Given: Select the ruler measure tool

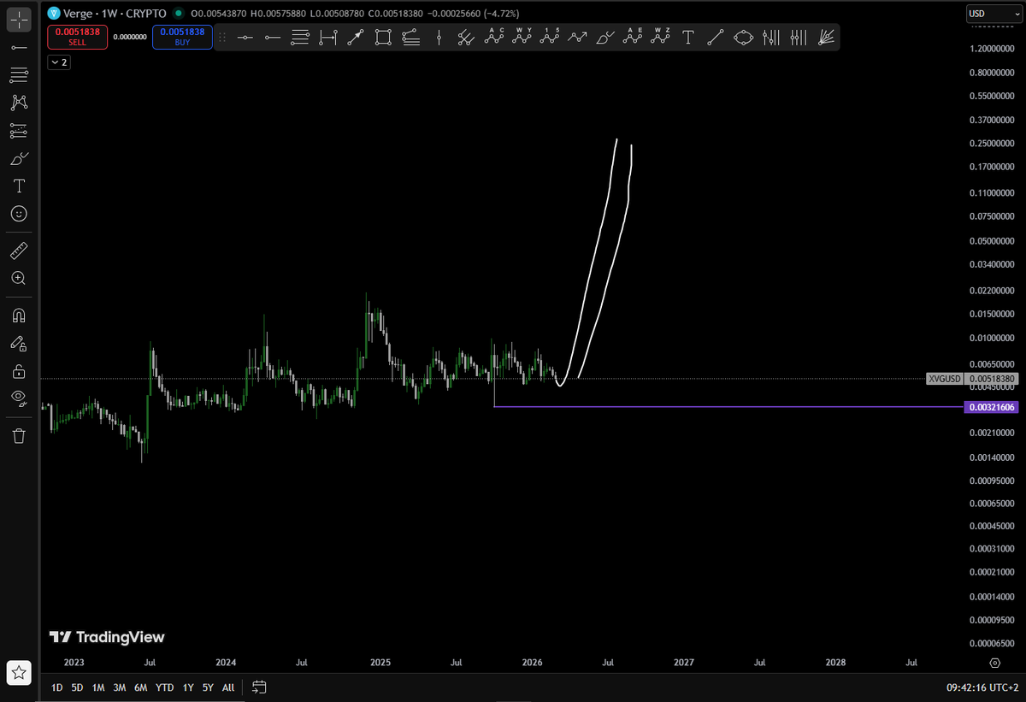Looking at the screenshot, I should pyautogui.click(x=19, y=251).
